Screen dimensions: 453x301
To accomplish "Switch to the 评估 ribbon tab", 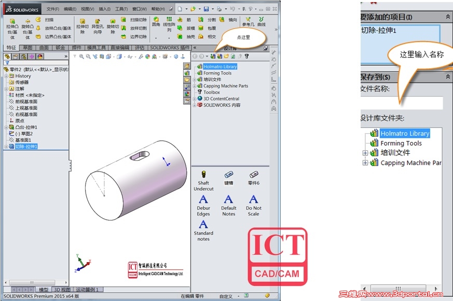I will (x=140, y=48).
